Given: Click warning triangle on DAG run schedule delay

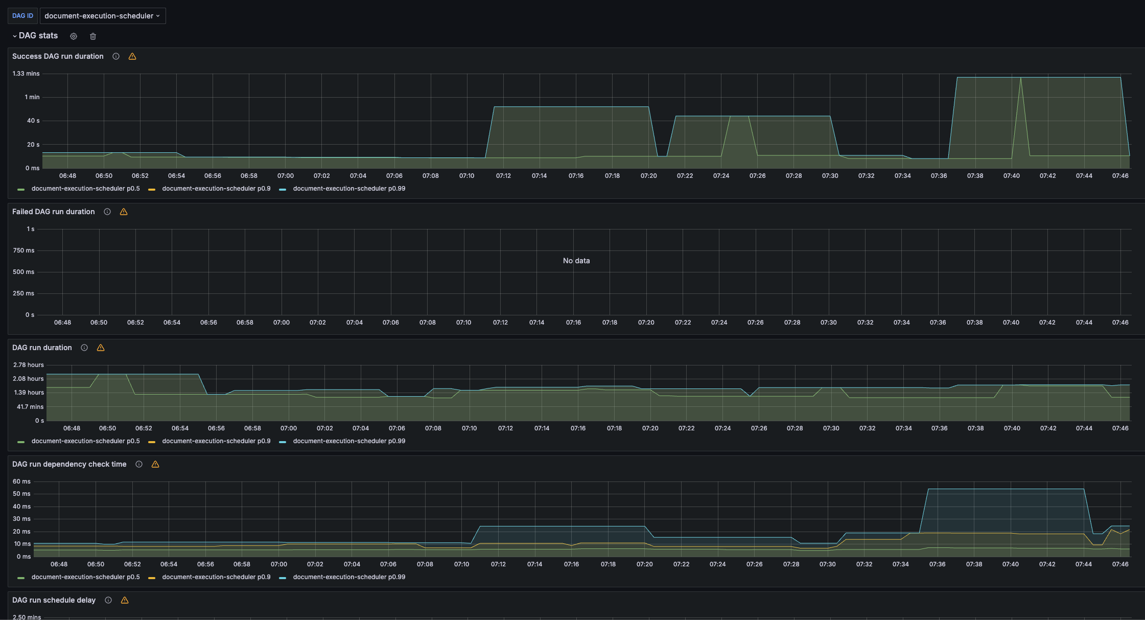Looking at the screenshot, I should [x=125, y=600].
